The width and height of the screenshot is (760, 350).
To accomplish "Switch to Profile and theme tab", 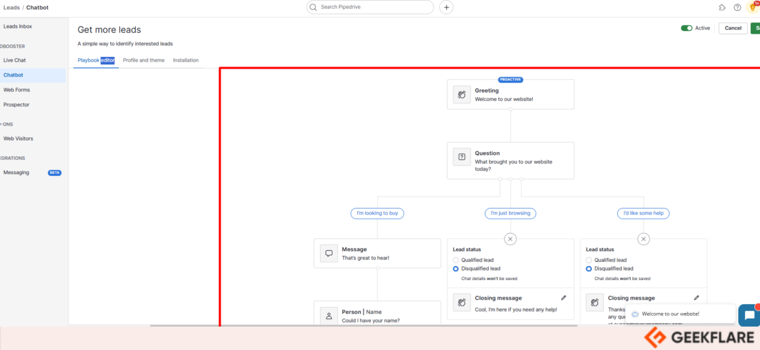I will [143, 60].
